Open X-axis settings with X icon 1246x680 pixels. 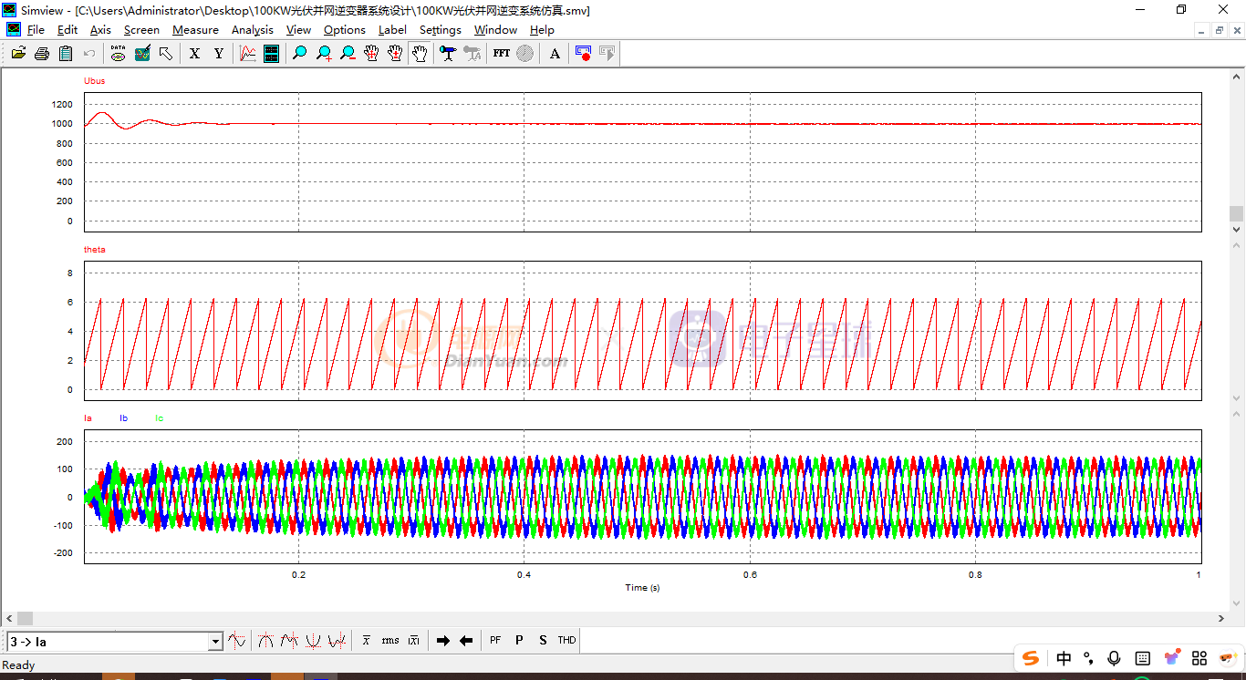[194, 54]
